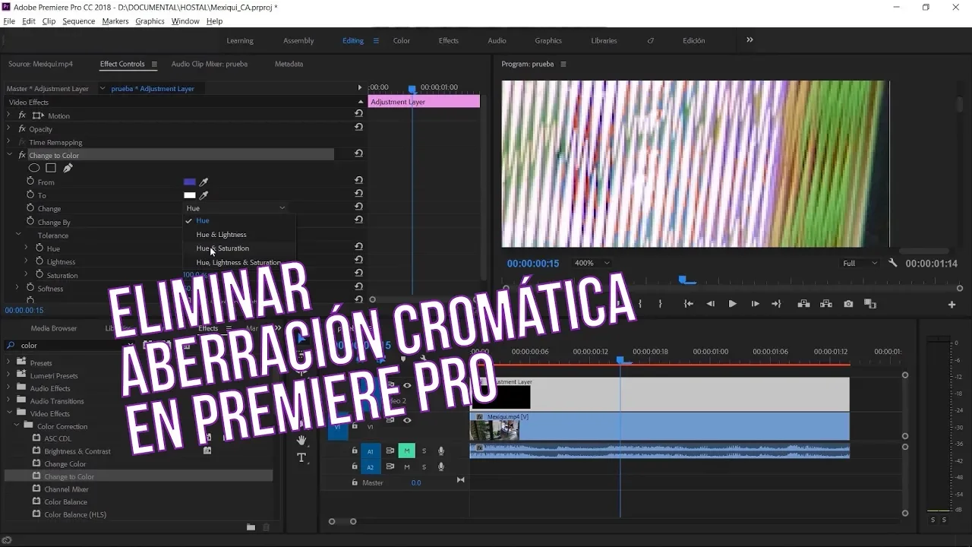Open the Sequence menu
The height and width of the screenshot is (547, 972).
pos(79,21)
